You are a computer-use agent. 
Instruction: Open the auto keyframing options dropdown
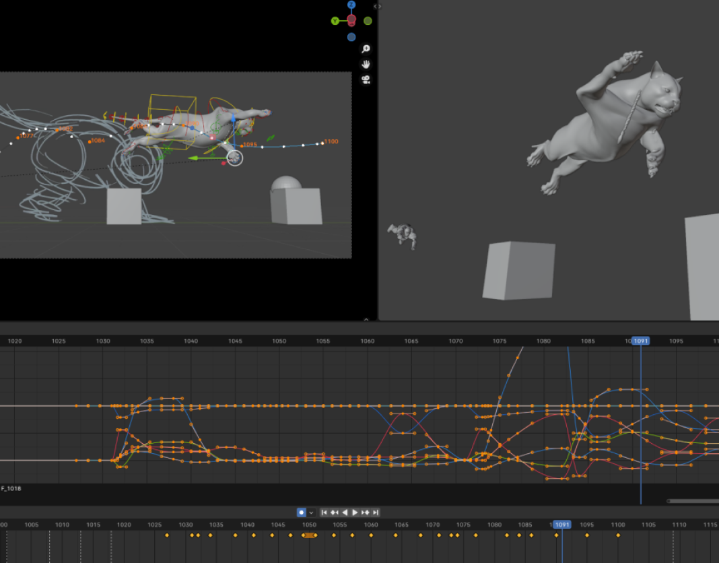pos(311,512)
